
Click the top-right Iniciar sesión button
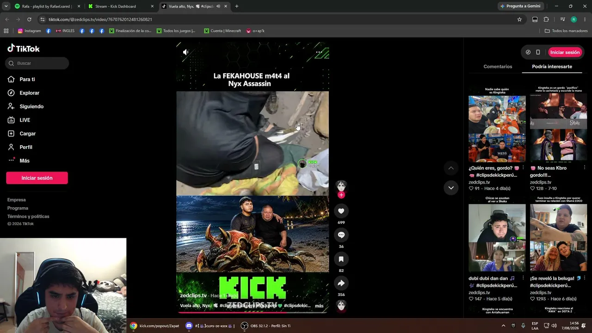[565, 52]
